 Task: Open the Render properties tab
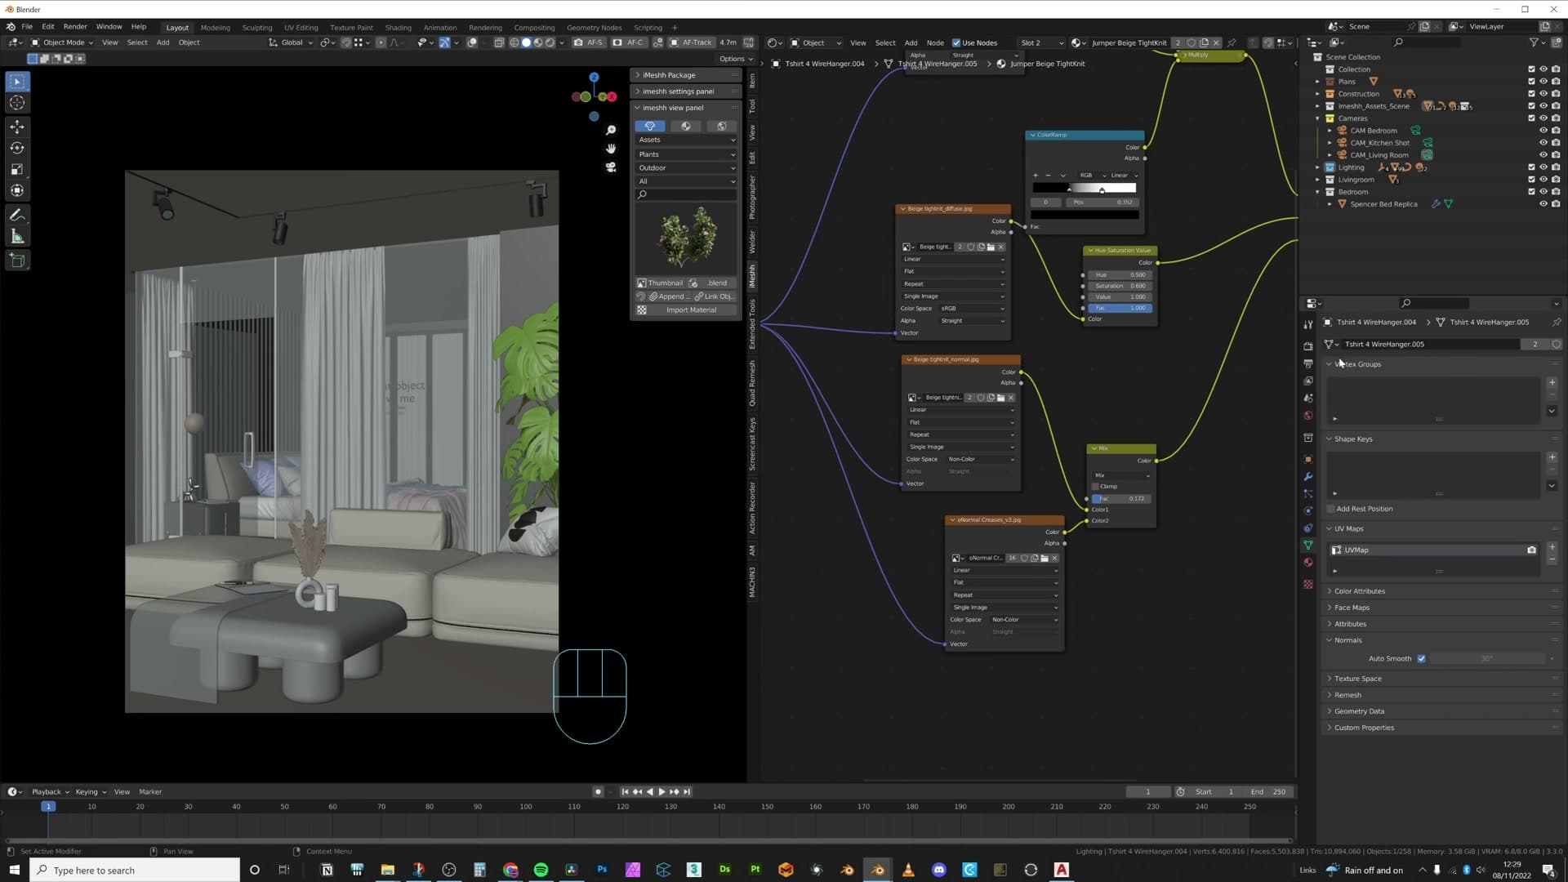coord(1308,346)
